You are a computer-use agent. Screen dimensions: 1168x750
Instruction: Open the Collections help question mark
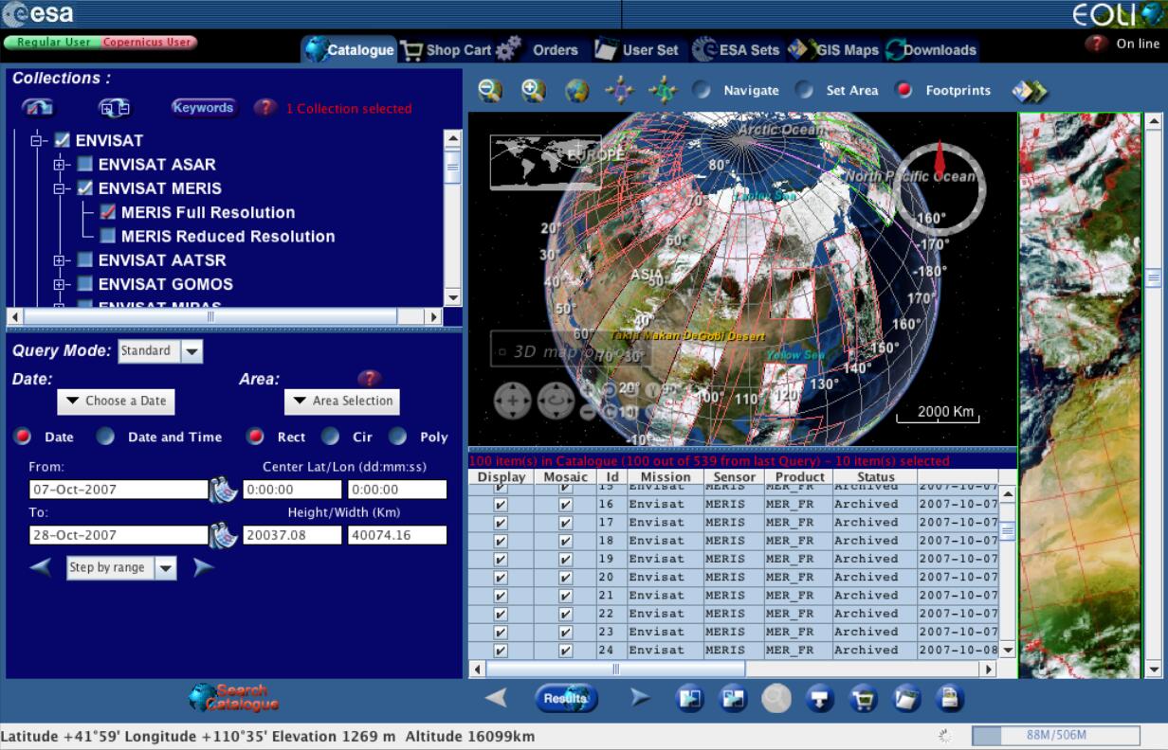click(x=265, y=108)
